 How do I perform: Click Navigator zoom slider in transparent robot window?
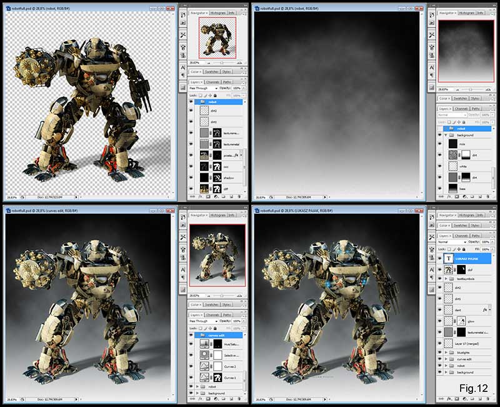[222, 63]
